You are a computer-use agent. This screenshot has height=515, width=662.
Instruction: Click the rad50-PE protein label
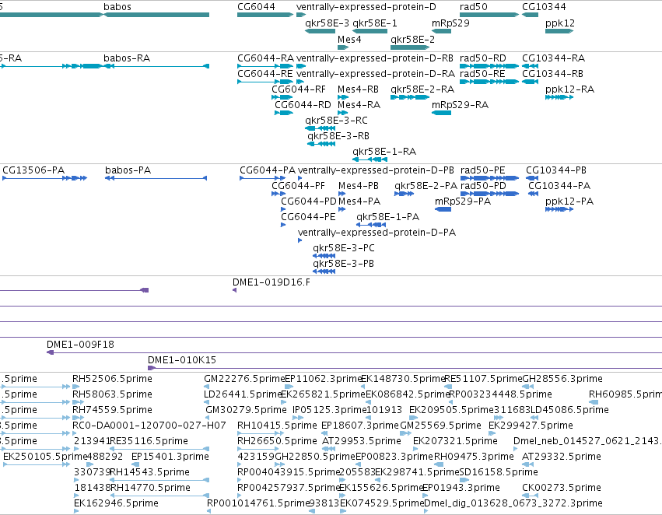482,170
